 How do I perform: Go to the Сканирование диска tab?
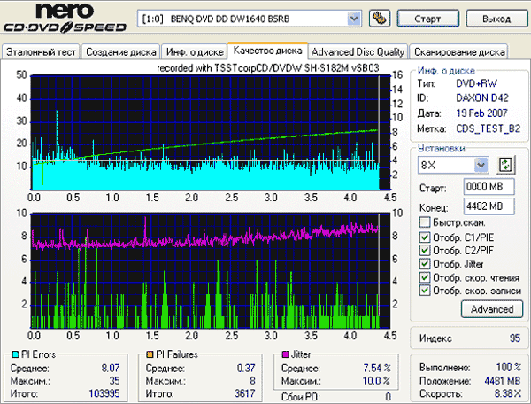[x=459, y=51]
